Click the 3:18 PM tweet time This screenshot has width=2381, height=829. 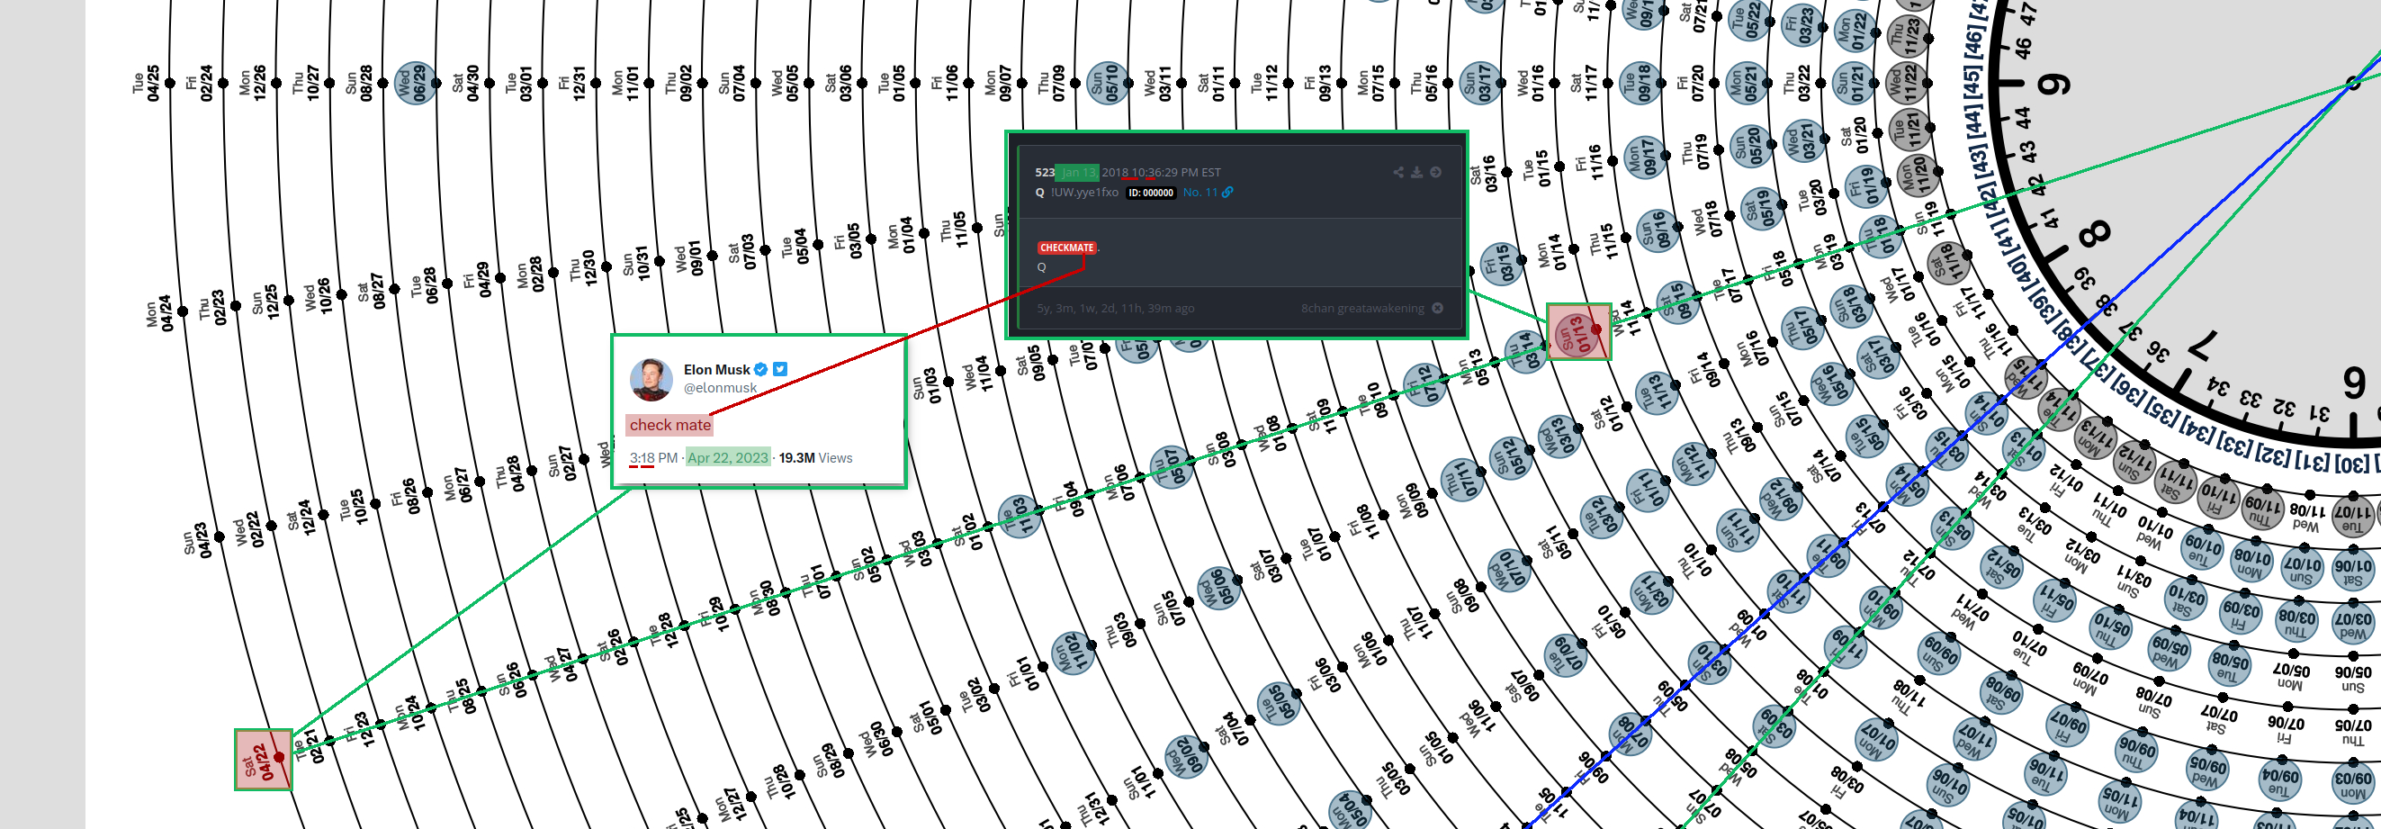tap(653, 457)
